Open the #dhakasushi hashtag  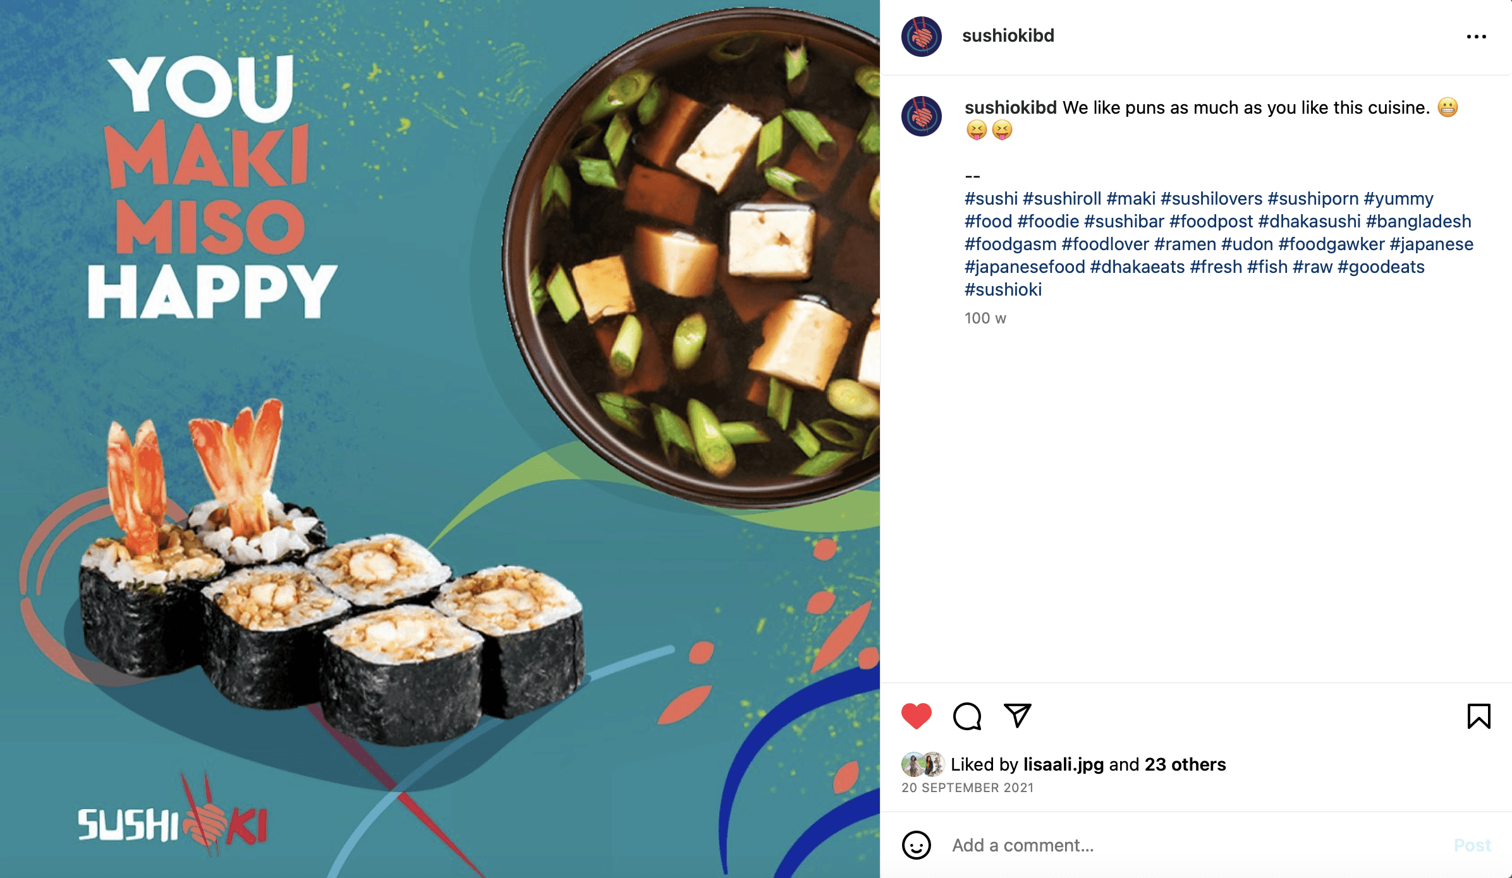(x=1309, y=221)
